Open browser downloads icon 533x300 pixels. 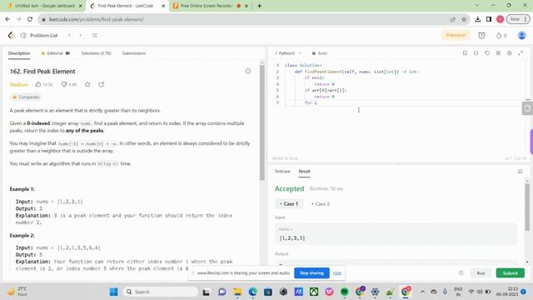click(x=477, y=19)
